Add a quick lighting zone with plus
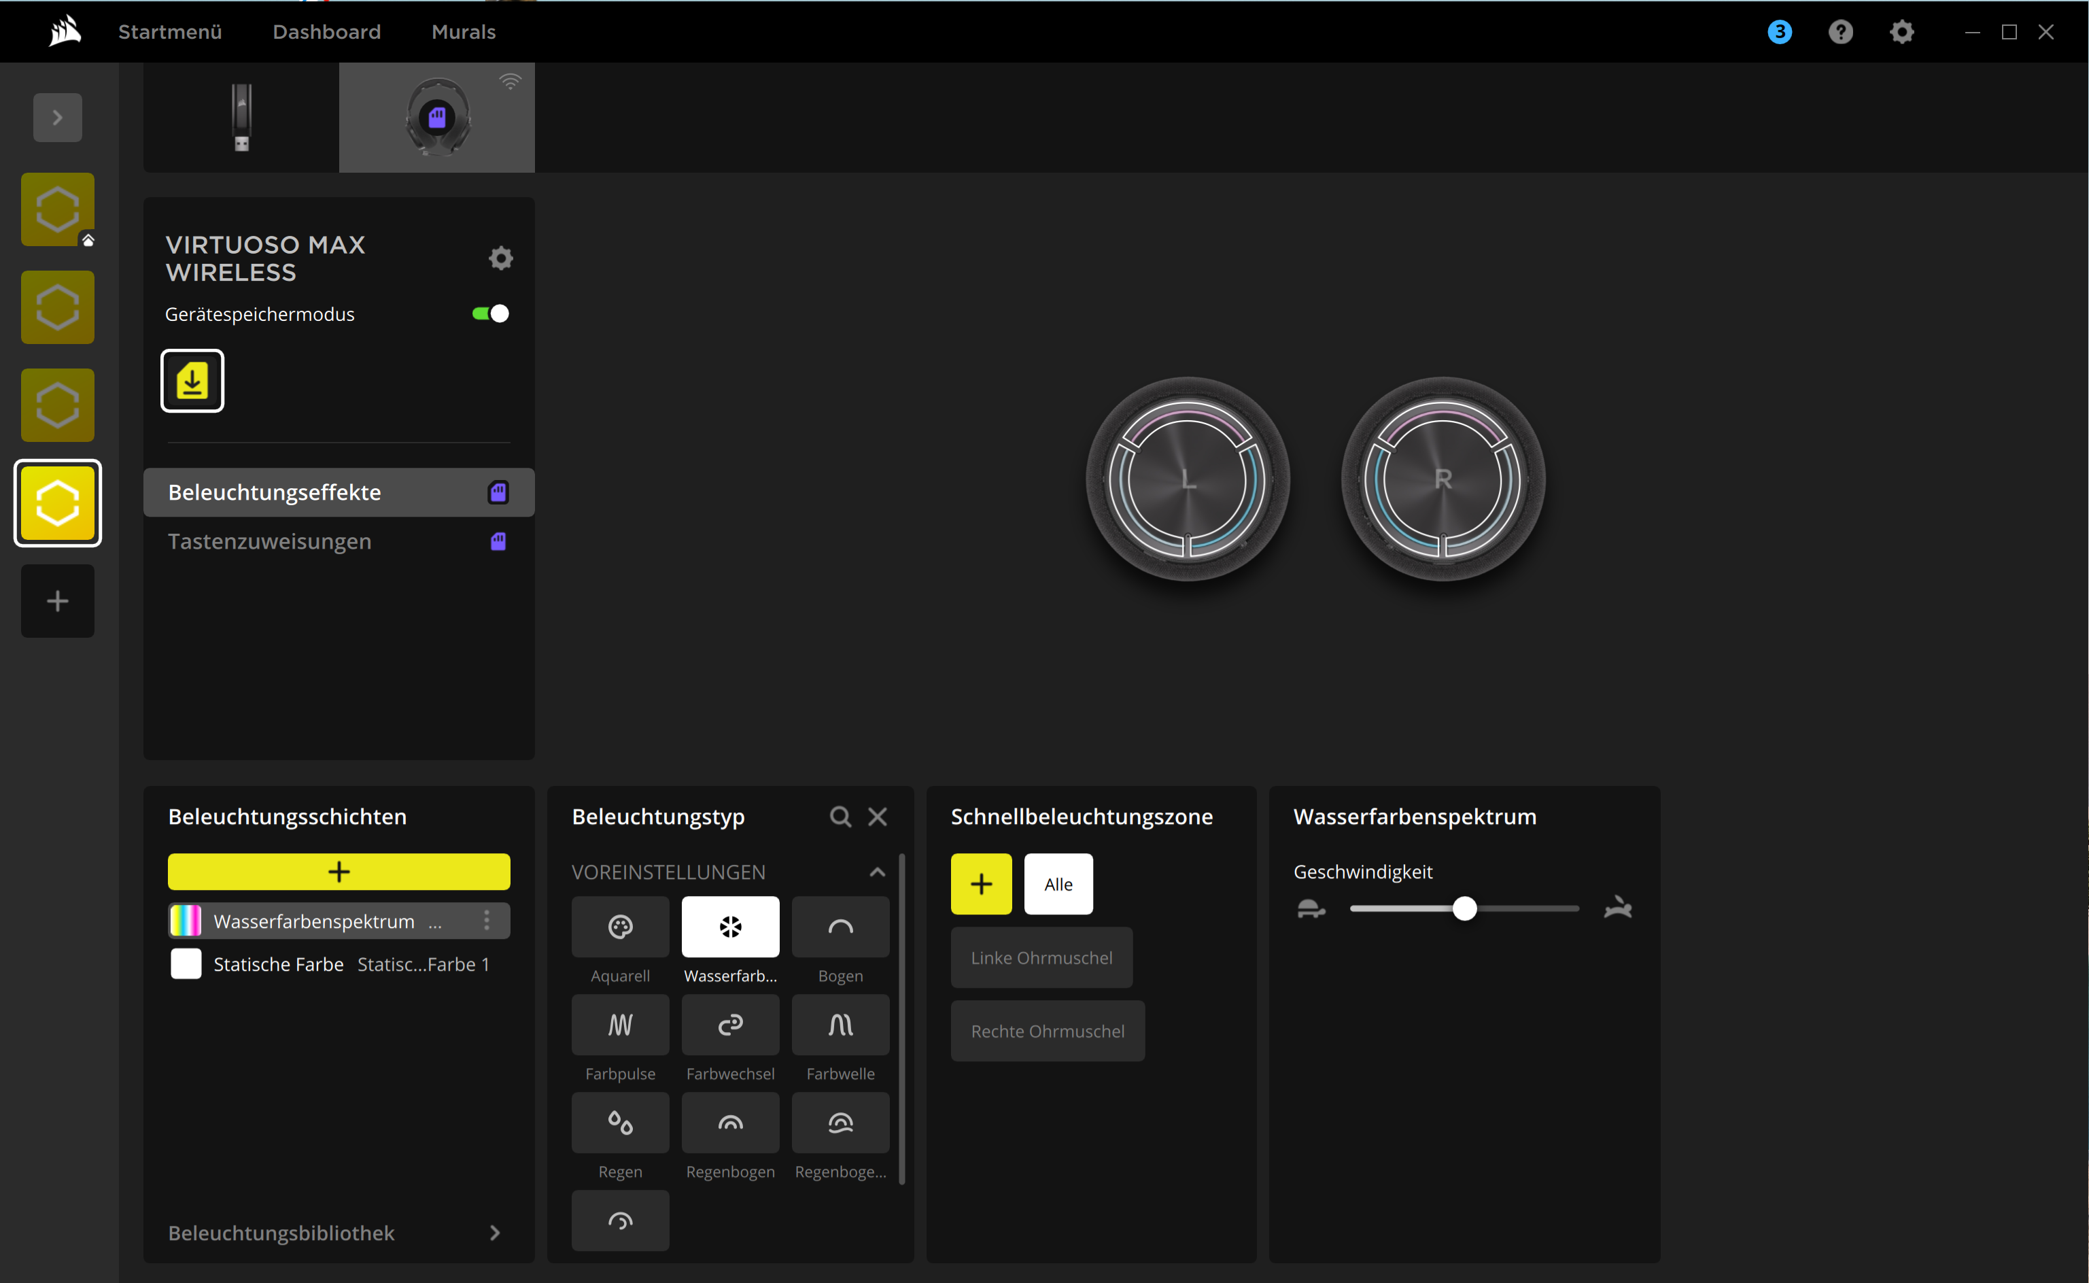 [982, 884]
